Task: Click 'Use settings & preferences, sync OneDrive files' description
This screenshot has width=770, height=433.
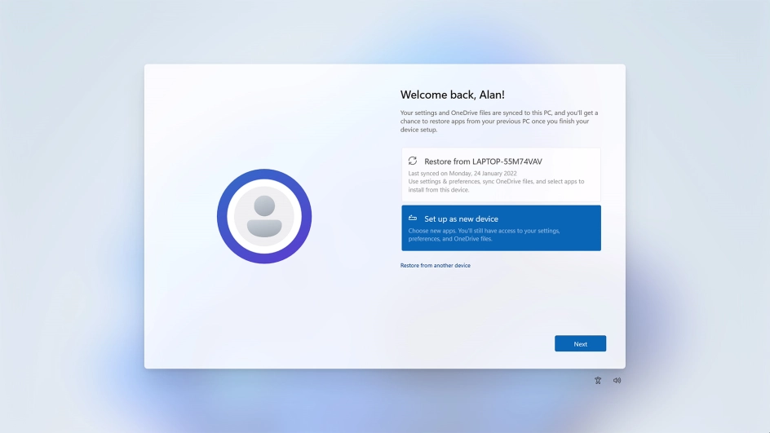Action: (496, 181)
